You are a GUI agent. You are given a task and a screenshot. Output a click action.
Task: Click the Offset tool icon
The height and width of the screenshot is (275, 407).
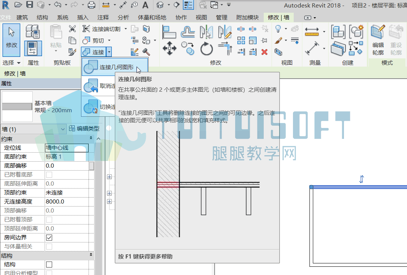tap(188, 31)
